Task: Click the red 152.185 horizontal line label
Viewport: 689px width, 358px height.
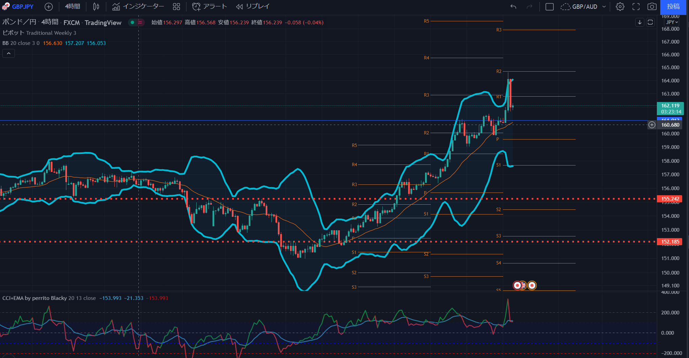Action: point(670,242)
